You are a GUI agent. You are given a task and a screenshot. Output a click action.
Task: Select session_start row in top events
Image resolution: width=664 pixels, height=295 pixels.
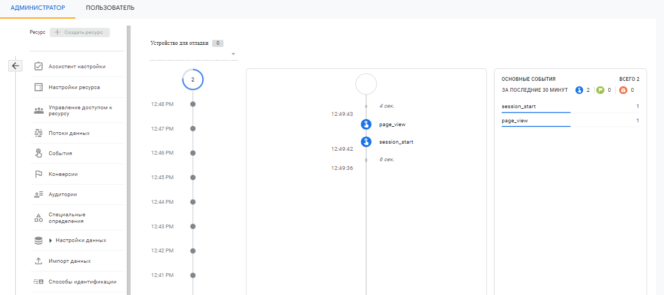pyautogui.click(x=570, y=107)
